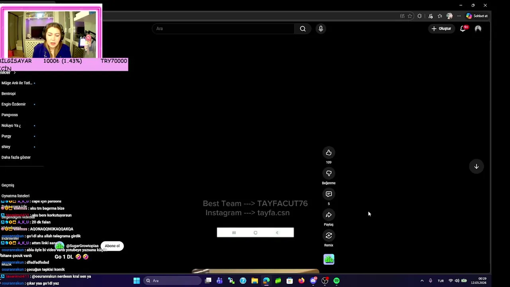
Task: Open the @SugarGrowtopiaa channel name
Action: pyautogui.click(x=82, y=246)
